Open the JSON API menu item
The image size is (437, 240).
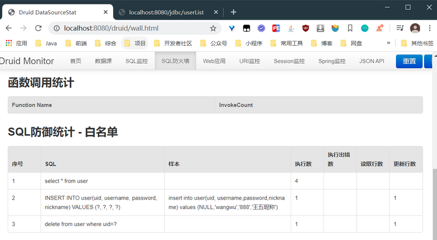click(x=372, y=61)
